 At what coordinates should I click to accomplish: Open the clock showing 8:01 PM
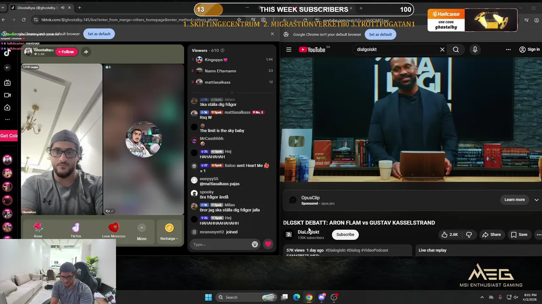pos(530,297)
